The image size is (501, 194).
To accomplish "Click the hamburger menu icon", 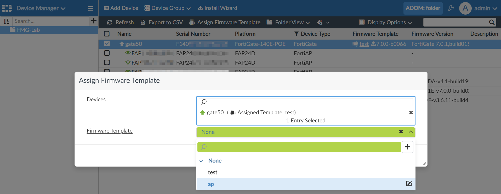I will (x=90, y=8).
